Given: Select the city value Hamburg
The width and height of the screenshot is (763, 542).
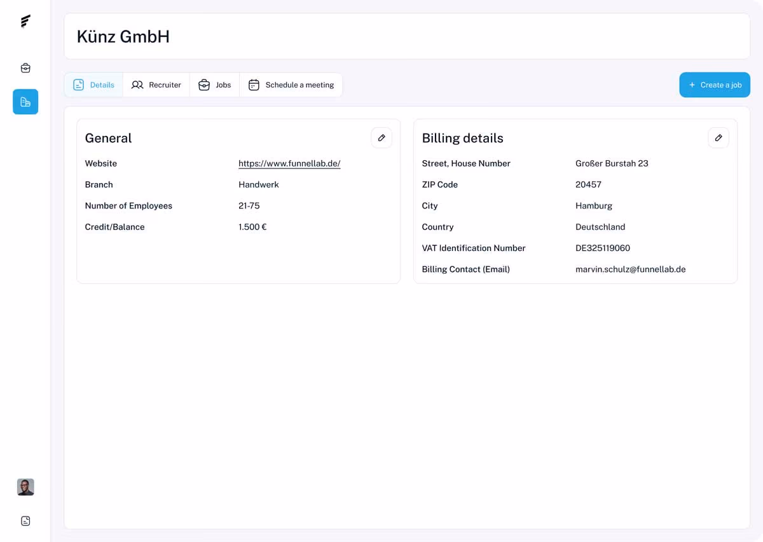Looking at the screenshot, I should point(594,206).
